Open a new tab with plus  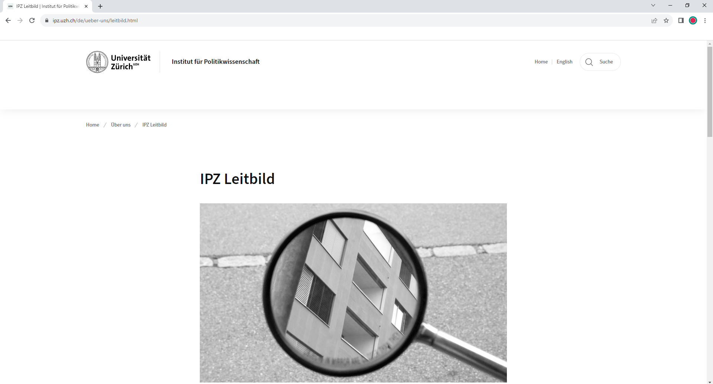100,6
